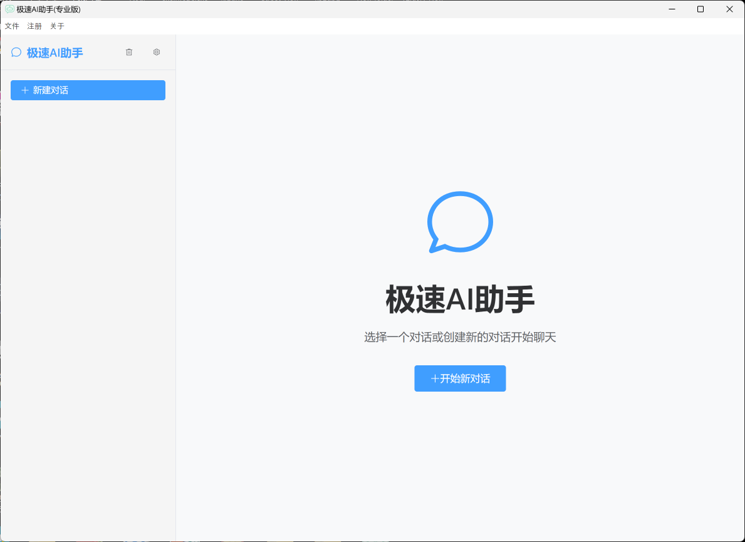Start a chat with the 开始新对话 button
The width and height of the screenshot is (745, 542).
coord(460,378)
